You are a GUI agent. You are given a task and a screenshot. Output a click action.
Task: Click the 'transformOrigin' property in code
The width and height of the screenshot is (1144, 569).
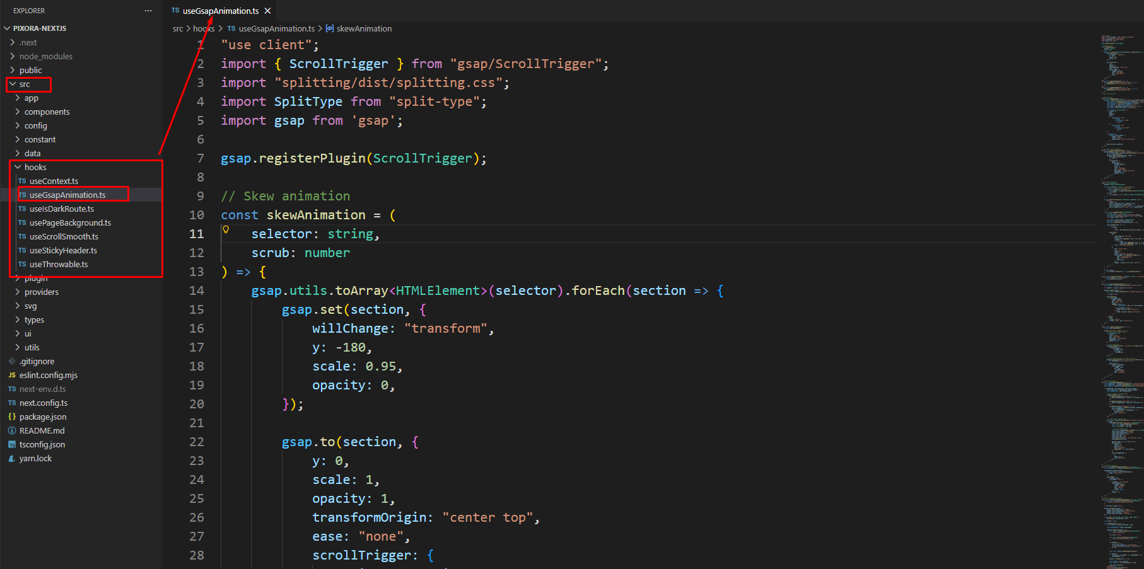369,517
